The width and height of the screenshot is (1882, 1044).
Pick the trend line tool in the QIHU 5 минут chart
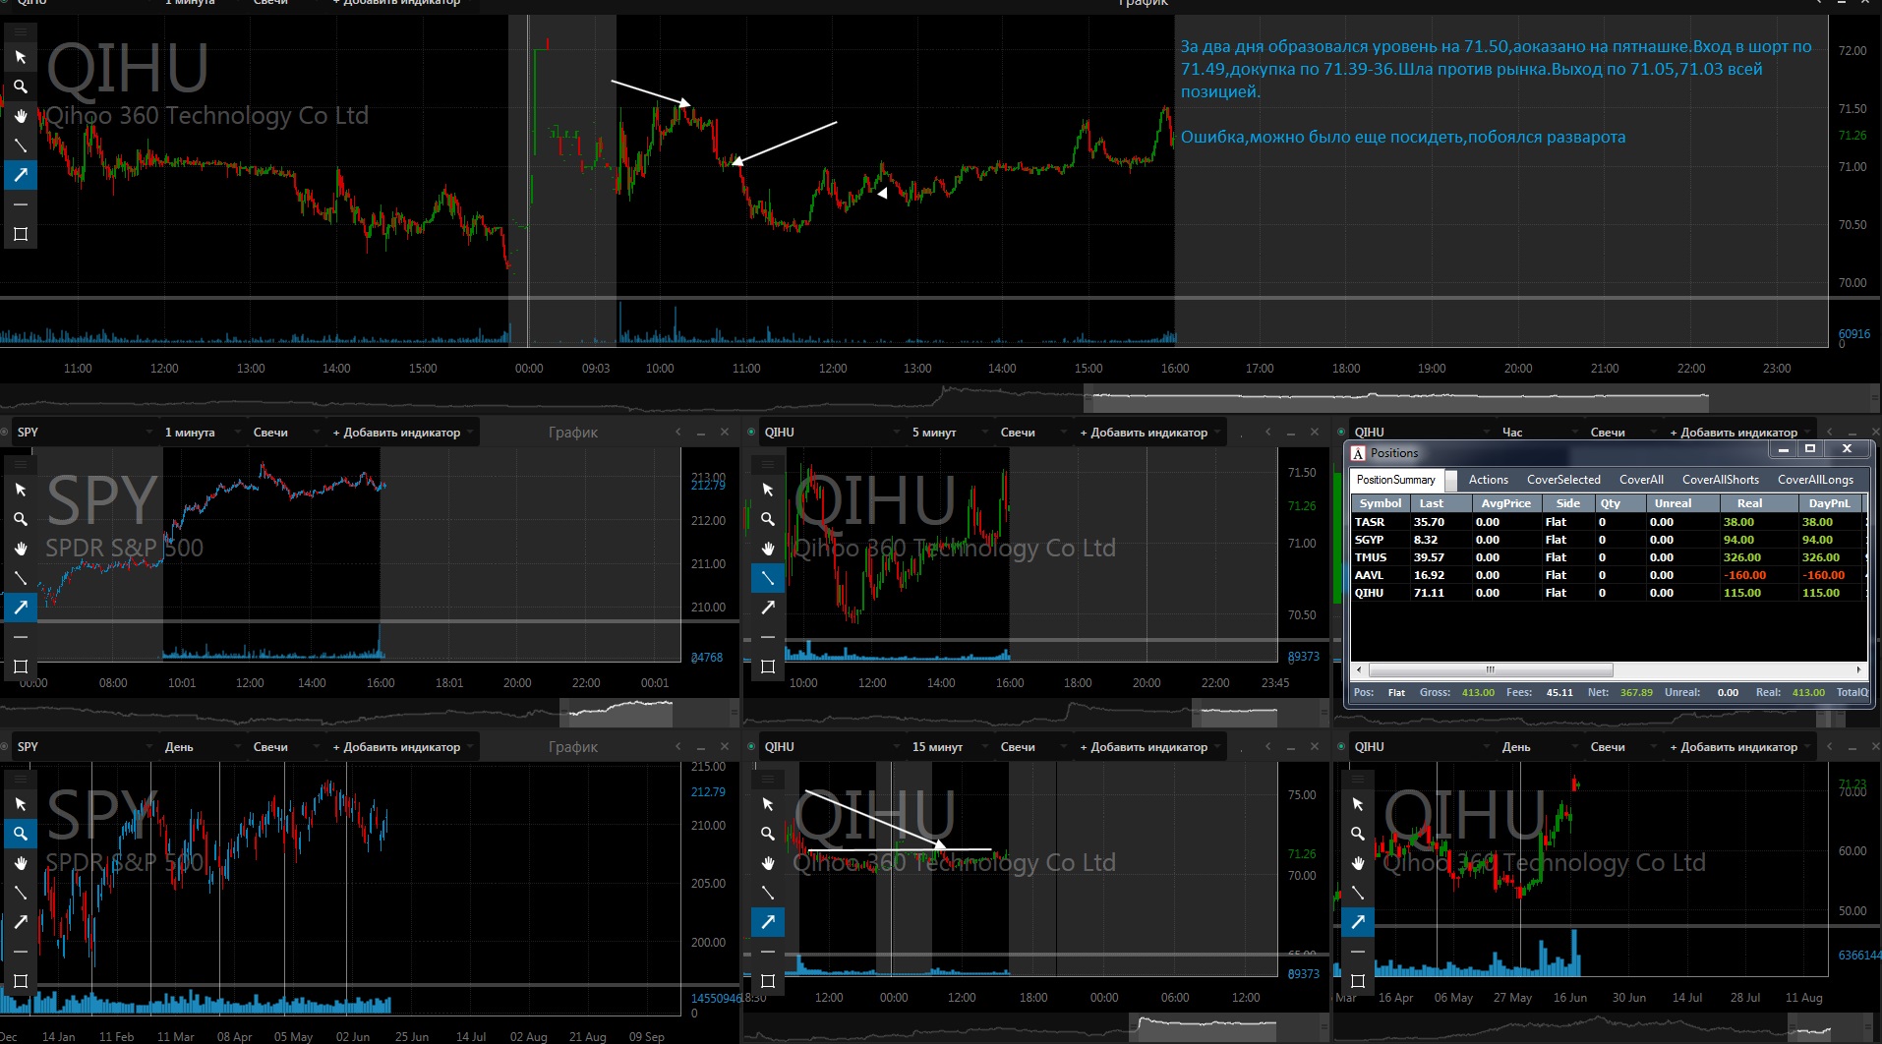click(768, 578)
